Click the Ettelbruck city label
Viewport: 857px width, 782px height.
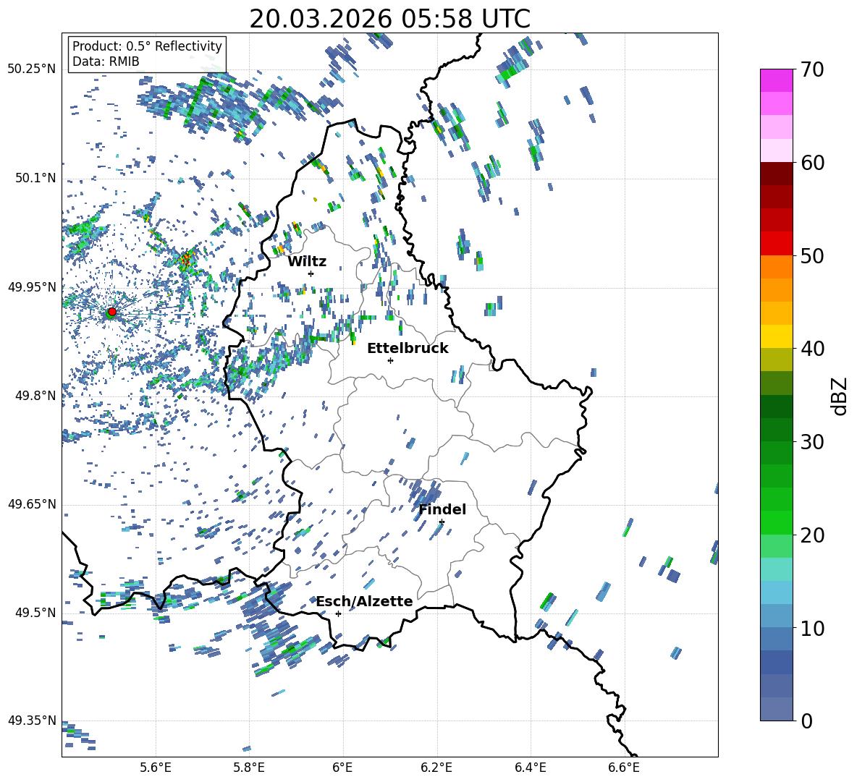click(408, 348)
